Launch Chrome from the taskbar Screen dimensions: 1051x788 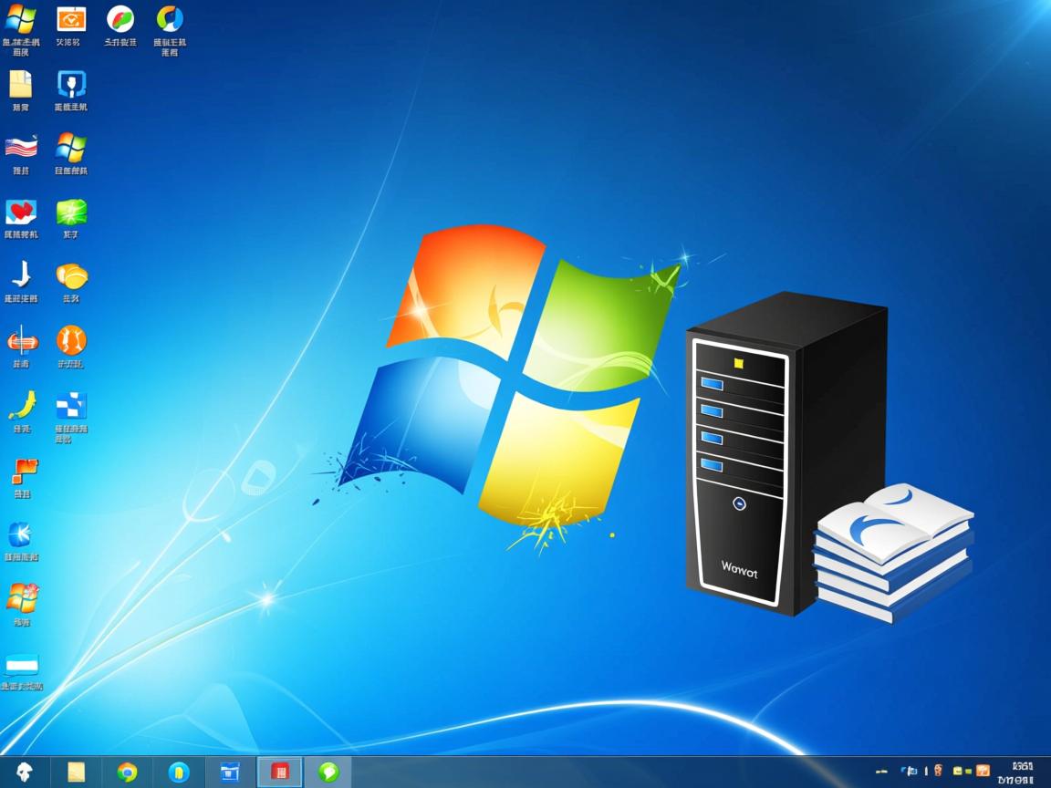[x=128, y=772]
